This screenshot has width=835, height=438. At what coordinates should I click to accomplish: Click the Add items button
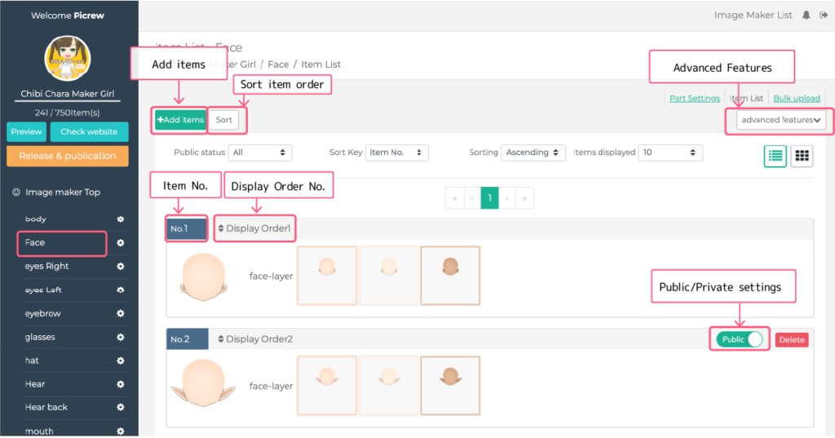point(181,120)
